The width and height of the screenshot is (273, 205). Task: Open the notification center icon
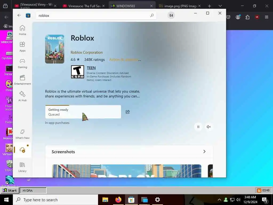tap(265, 200)
